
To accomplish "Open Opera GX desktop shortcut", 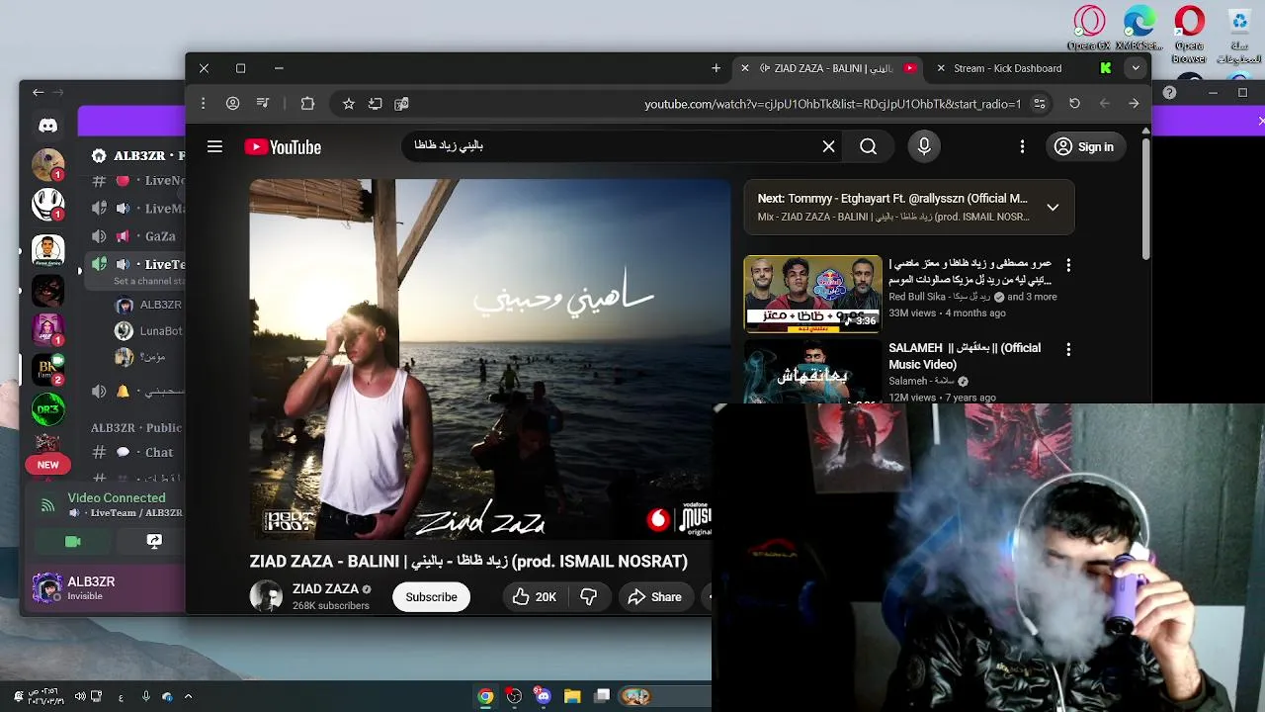I will pos(1089,28).
